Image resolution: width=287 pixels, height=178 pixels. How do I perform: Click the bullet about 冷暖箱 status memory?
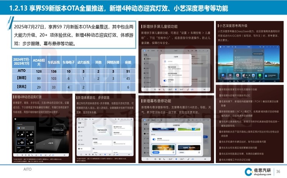click(x=235, y=160)
